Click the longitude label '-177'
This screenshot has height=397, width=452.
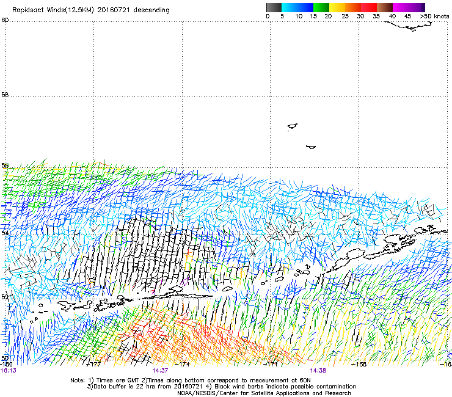[95, 364]
